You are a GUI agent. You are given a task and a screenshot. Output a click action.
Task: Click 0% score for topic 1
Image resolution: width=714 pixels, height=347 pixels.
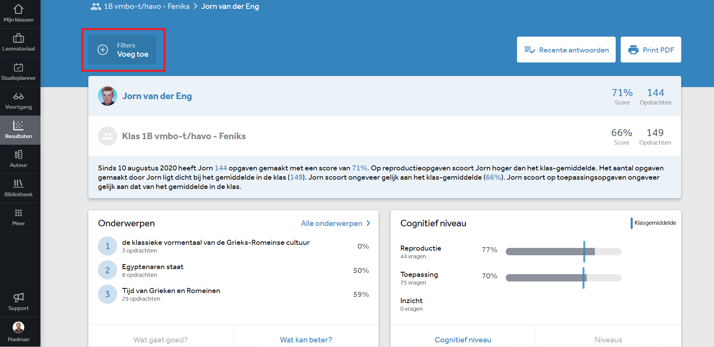tap(363, 246)
